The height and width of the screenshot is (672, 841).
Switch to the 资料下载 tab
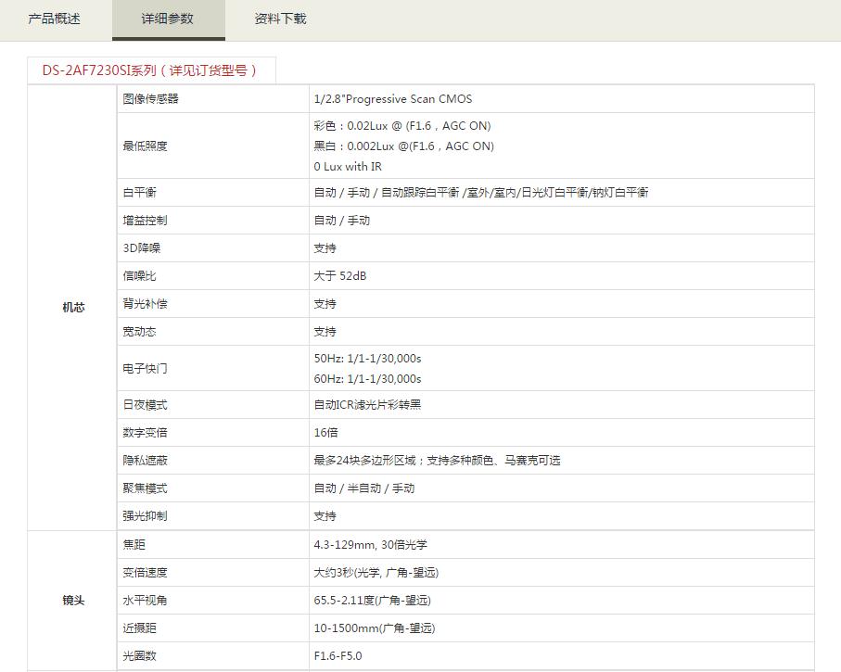280,19
